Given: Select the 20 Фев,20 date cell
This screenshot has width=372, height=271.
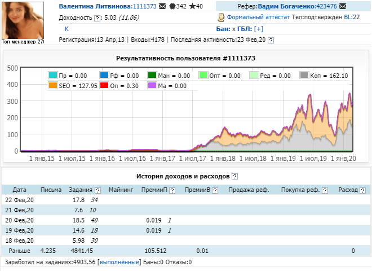Looking at the screenshot, I should 20,220.
